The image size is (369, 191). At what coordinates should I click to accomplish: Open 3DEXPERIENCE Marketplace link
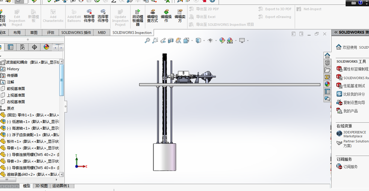point(355,134)
